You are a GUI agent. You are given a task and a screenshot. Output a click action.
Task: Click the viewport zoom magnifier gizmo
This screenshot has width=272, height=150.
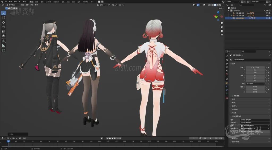click(222, 23)
